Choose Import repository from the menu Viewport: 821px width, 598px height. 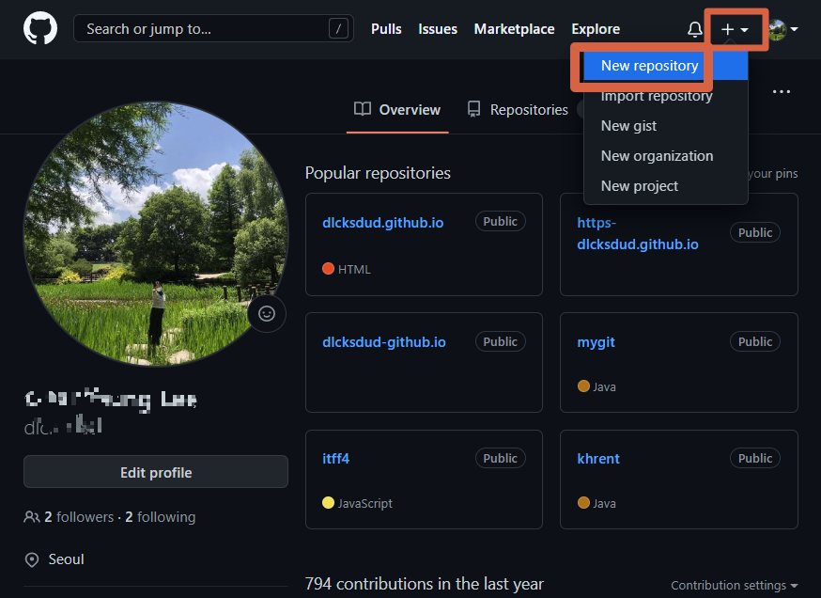[x=665, y=96]
